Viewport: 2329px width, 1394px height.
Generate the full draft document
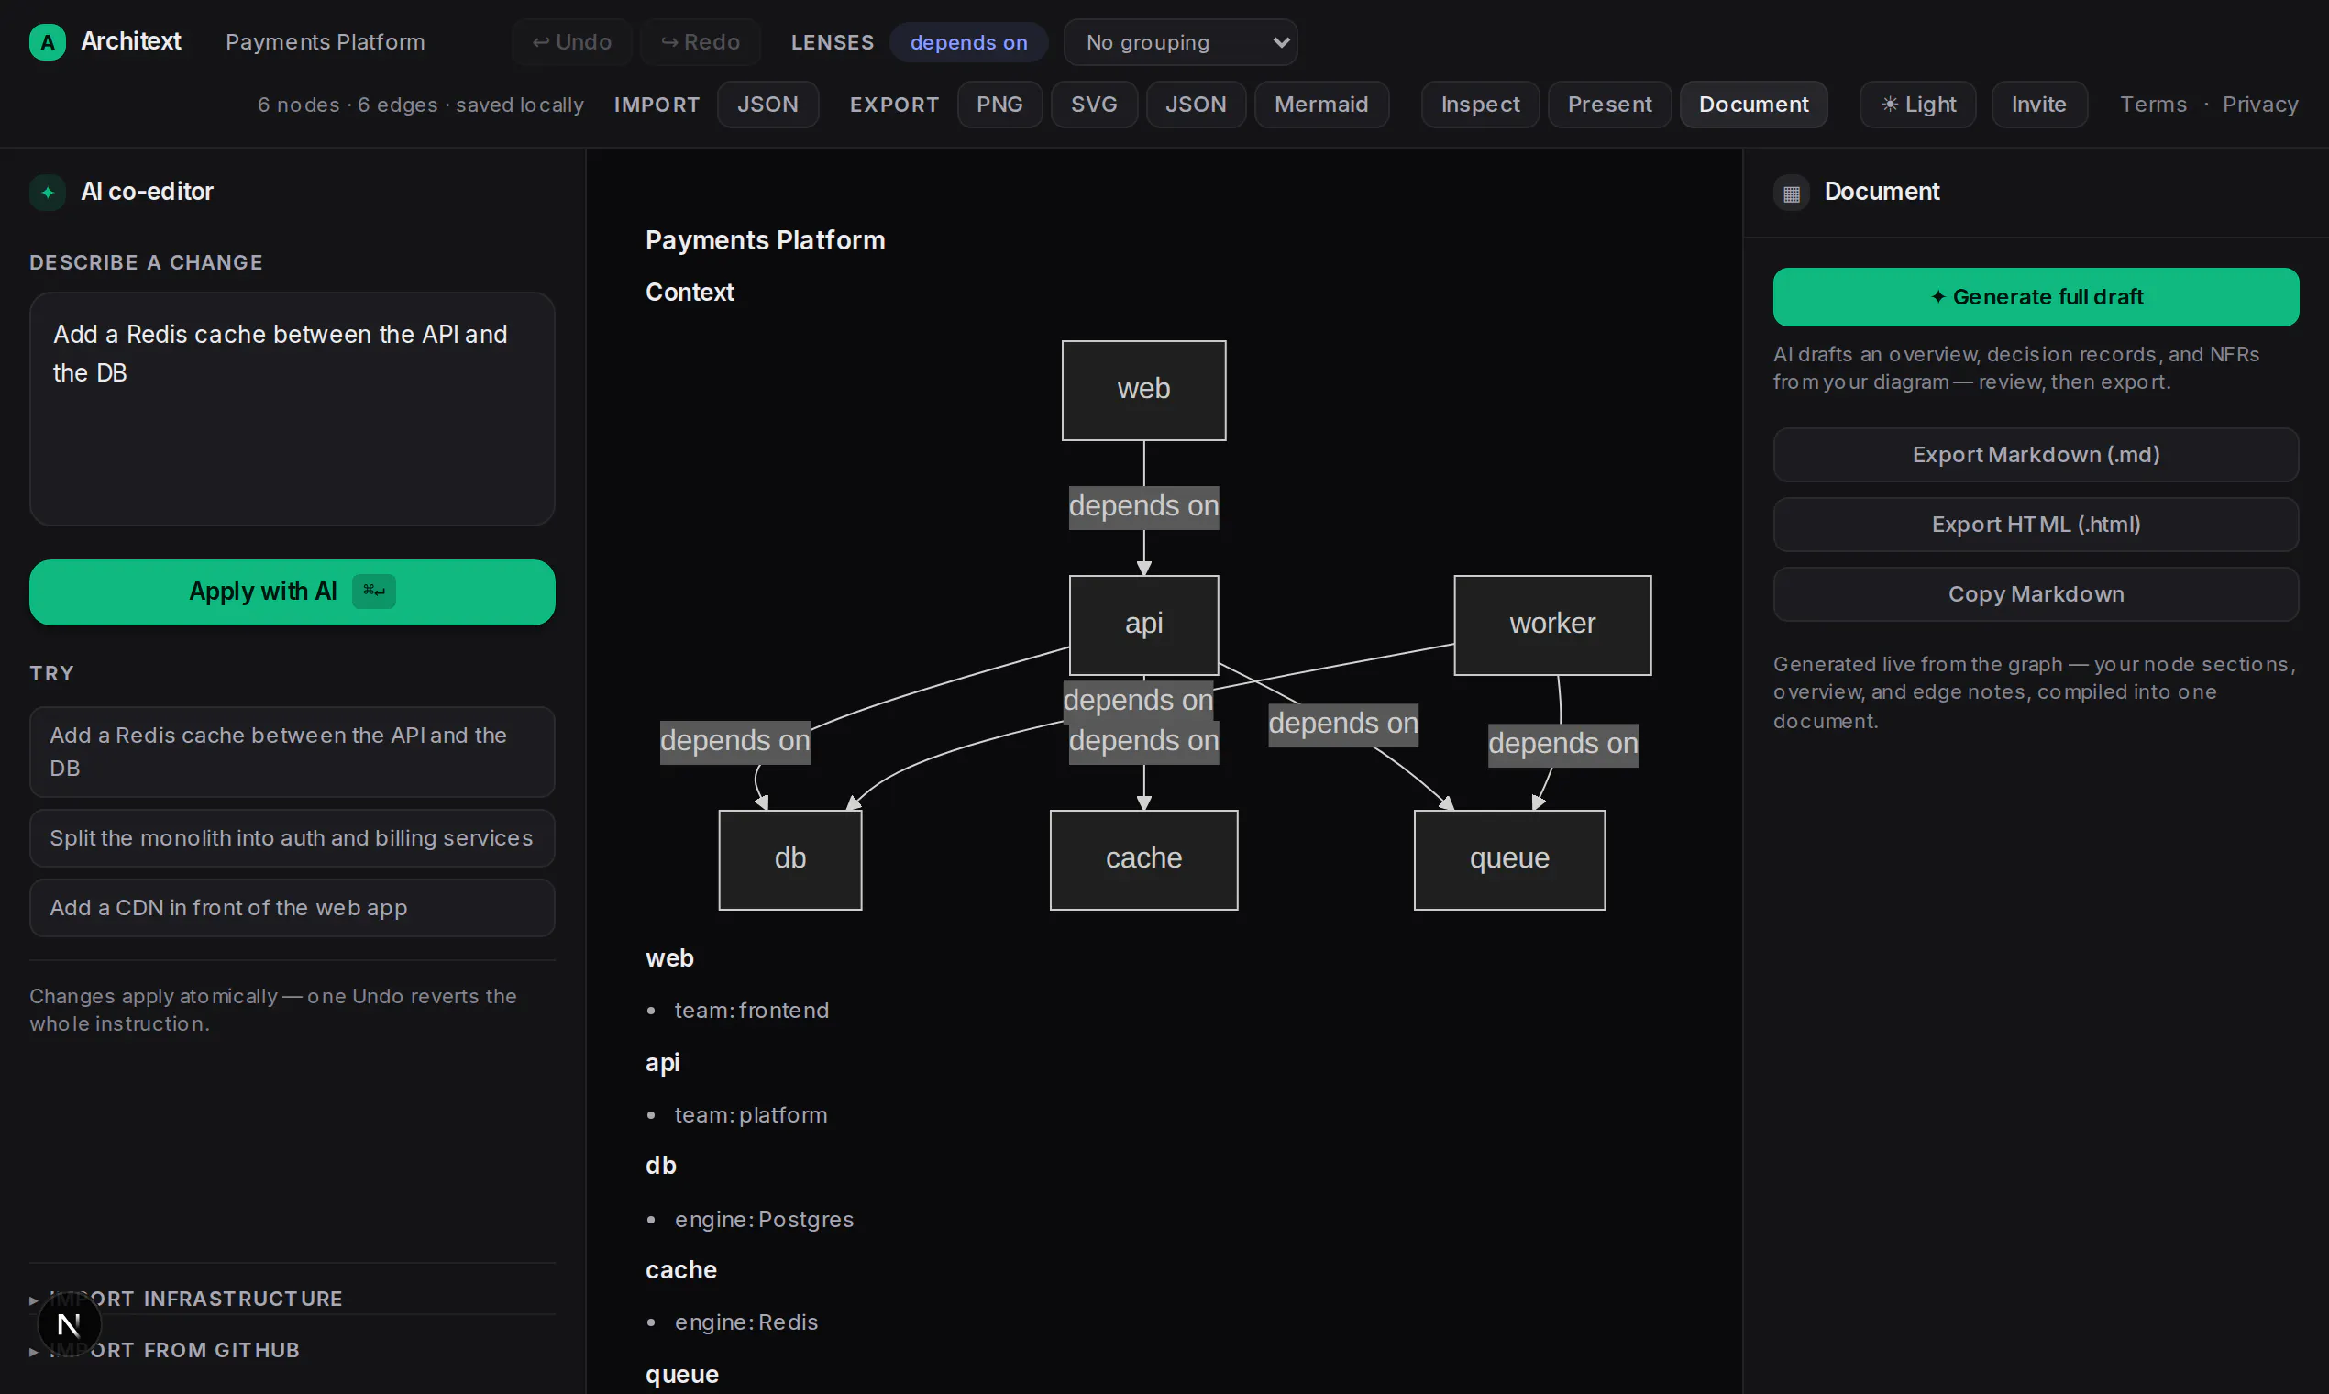(2036, 297)
